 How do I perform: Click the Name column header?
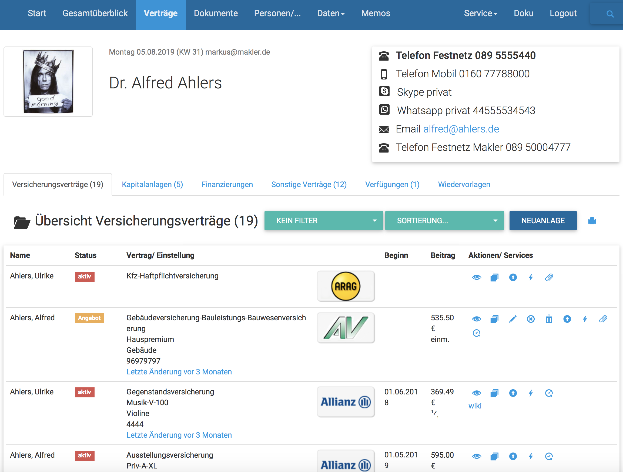click(x=20, y=255)
